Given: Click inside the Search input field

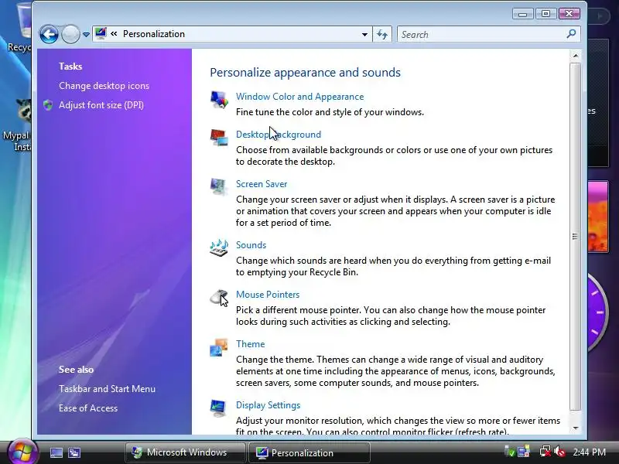Looking at the screenshot, I should pyautogui.click(x=482, y=34).
